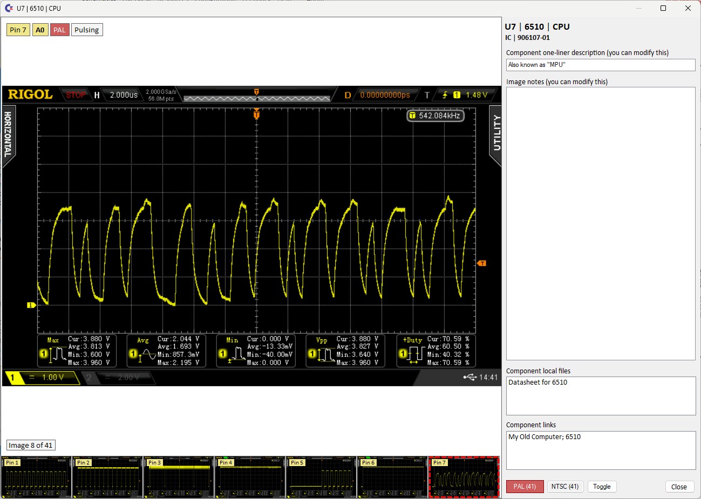Switch to the PAL (41) region

(525, 487)
